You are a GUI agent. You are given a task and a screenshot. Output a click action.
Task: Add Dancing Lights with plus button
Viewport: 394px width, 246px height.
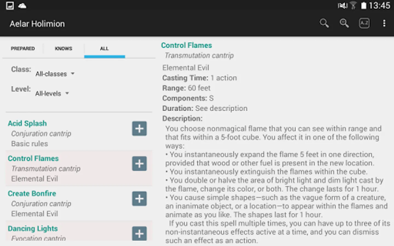tap(139, 233)
